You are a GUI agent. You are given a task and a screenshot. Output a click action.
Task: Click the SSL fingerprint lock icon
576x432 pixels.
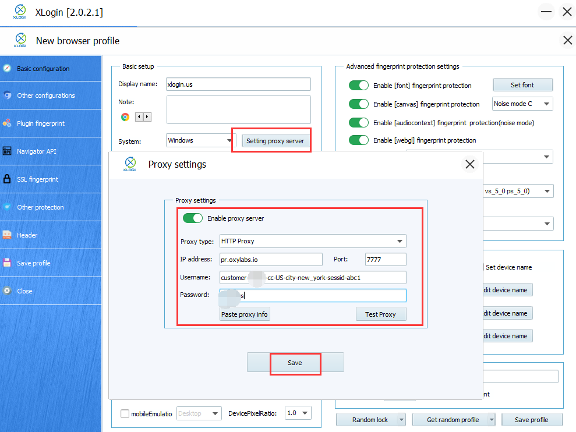tap(7, 179)
